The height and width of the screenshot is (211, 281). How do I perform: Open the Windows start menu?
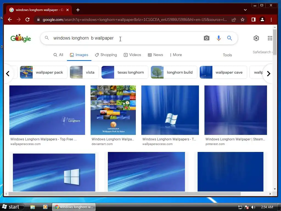[12, 207]
